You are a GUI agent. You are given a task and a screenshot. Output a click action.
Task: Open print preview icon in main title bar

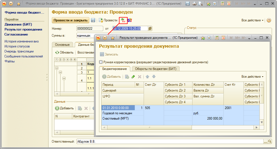pos(200,4)
